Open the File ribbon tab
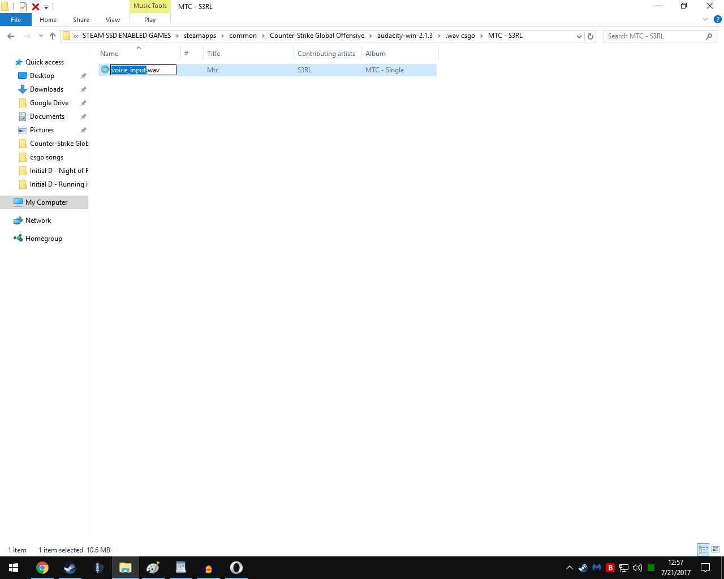This screenshot has width=724, height=579. pyautogui.click(x=16, y=20)
